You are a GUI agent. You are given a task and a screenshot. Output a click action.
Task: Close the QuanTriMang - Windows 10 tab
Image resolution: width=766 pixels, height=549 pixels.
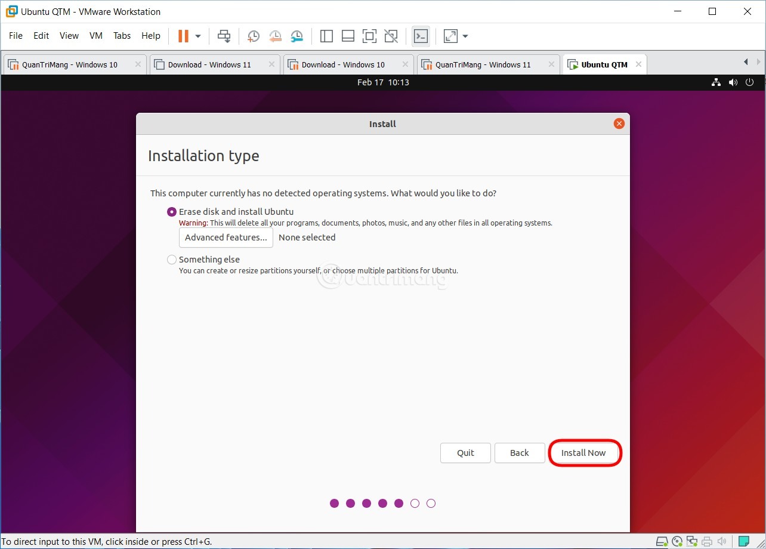point(138,64)
